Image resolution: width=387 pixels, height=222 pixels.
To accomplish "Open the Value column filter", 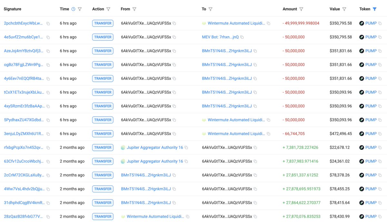I will coord(344,9).
